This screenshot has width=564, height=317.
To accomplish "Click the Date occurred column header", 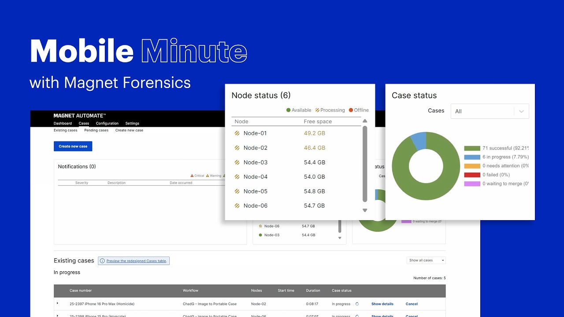I will coord(181,183).
